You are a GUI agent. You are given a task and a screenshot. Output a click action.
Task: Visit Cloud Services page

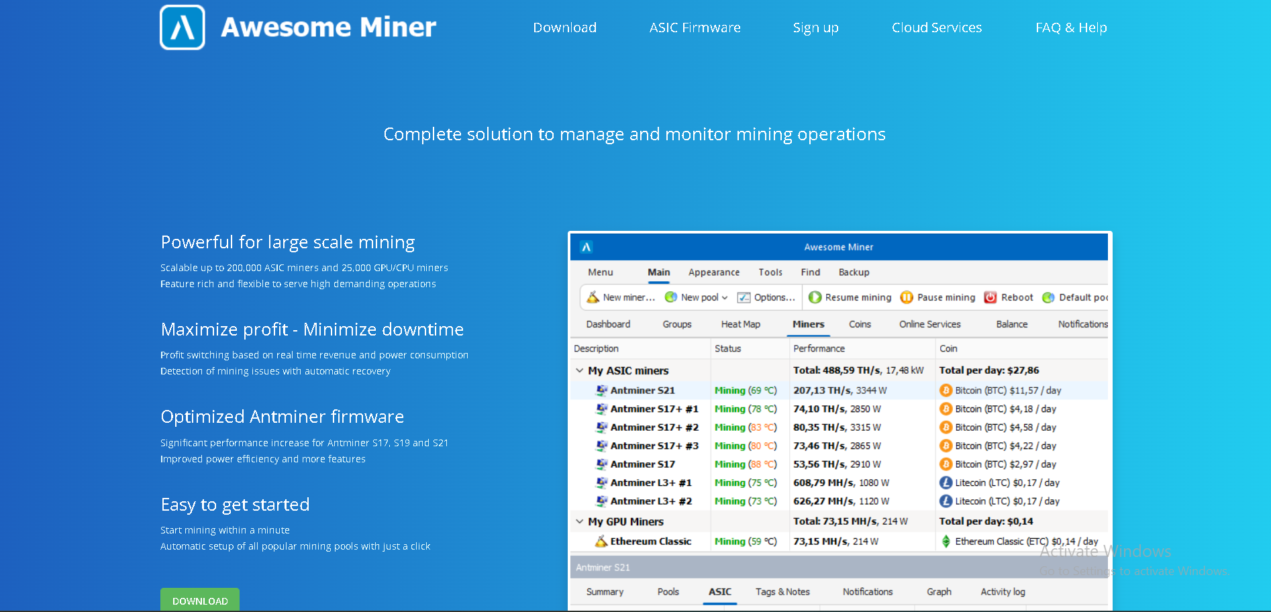(x=936, y=28)
